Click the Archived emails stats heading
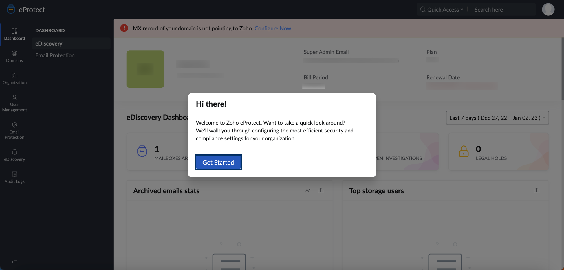 166,191
